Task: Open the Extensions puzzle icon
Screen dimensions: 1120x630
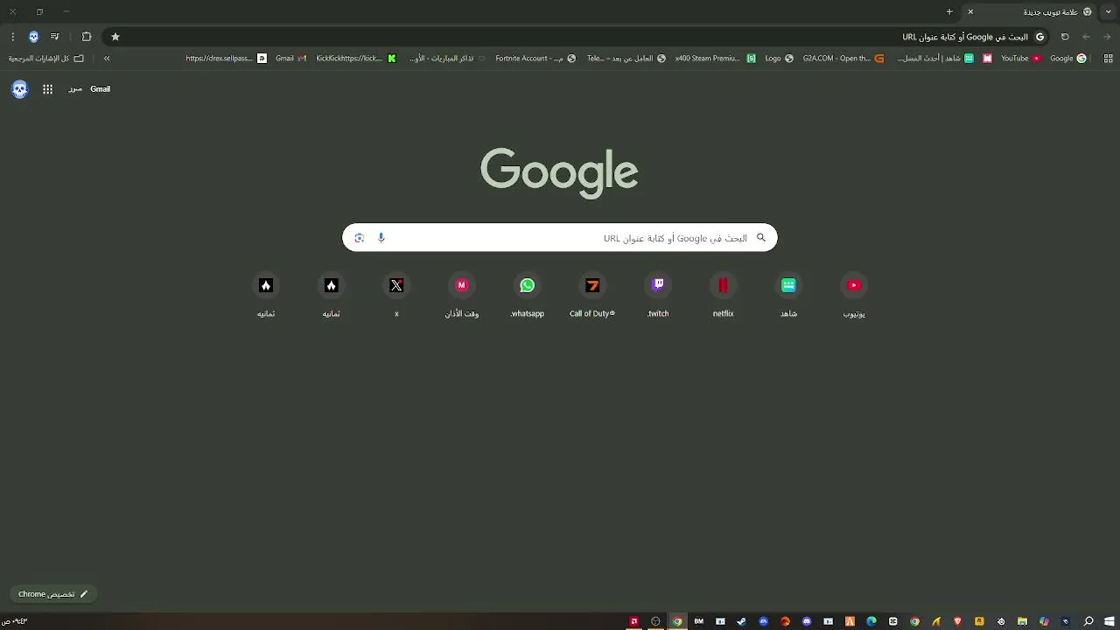Action: click(x=87, y=37)
